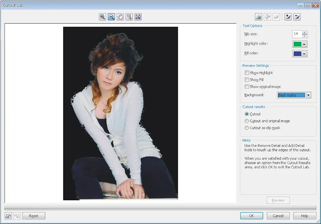Image resolution: width=321 pixels, height=224 pixels.
Task: Click the green Highlight color swatch
Action: (x=297, y=44)
